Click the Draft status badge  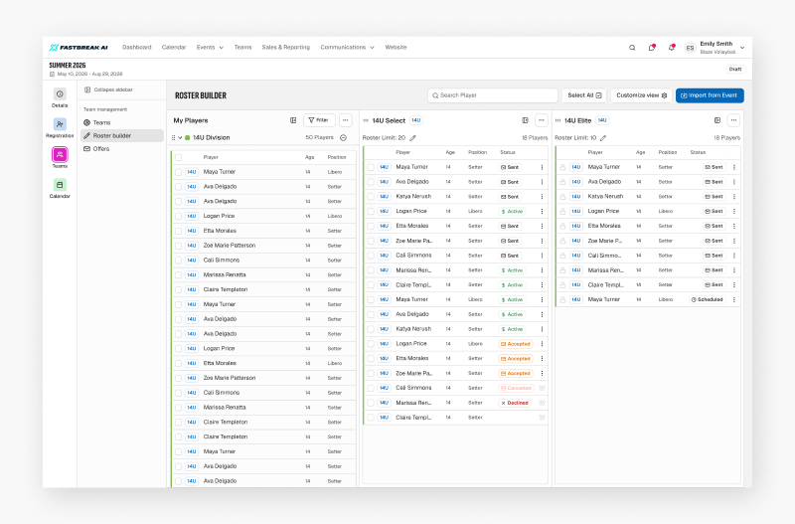click(735, 70)
